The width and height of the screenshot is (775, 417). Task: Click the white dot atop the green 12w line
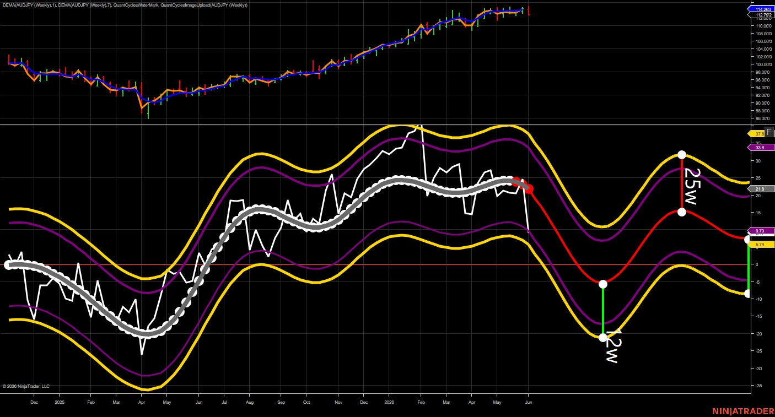pyautogui.click(x=603, y=284)
